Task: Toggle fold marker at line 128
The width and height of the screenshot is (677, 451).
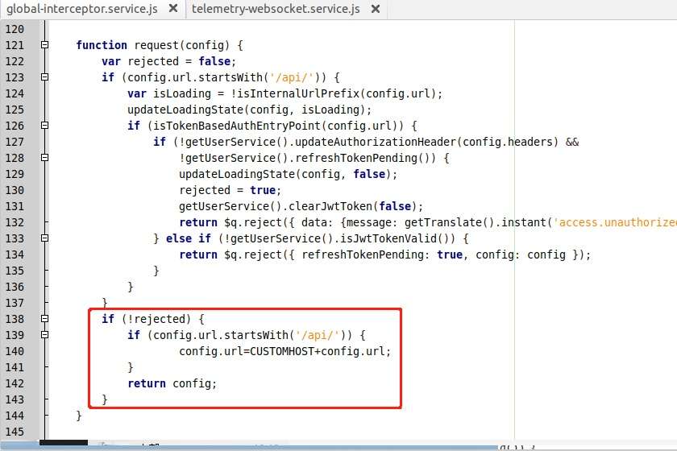Action: click(x=44, y=158)
